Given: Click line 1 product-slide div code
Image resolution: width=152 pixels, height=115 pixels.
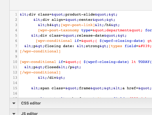Looking at the screenshot, I should [69, 15].
